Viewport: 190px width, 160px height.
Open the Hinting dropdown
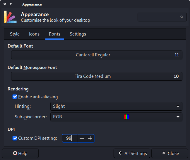pyautogui.click(x=116, y=106)
